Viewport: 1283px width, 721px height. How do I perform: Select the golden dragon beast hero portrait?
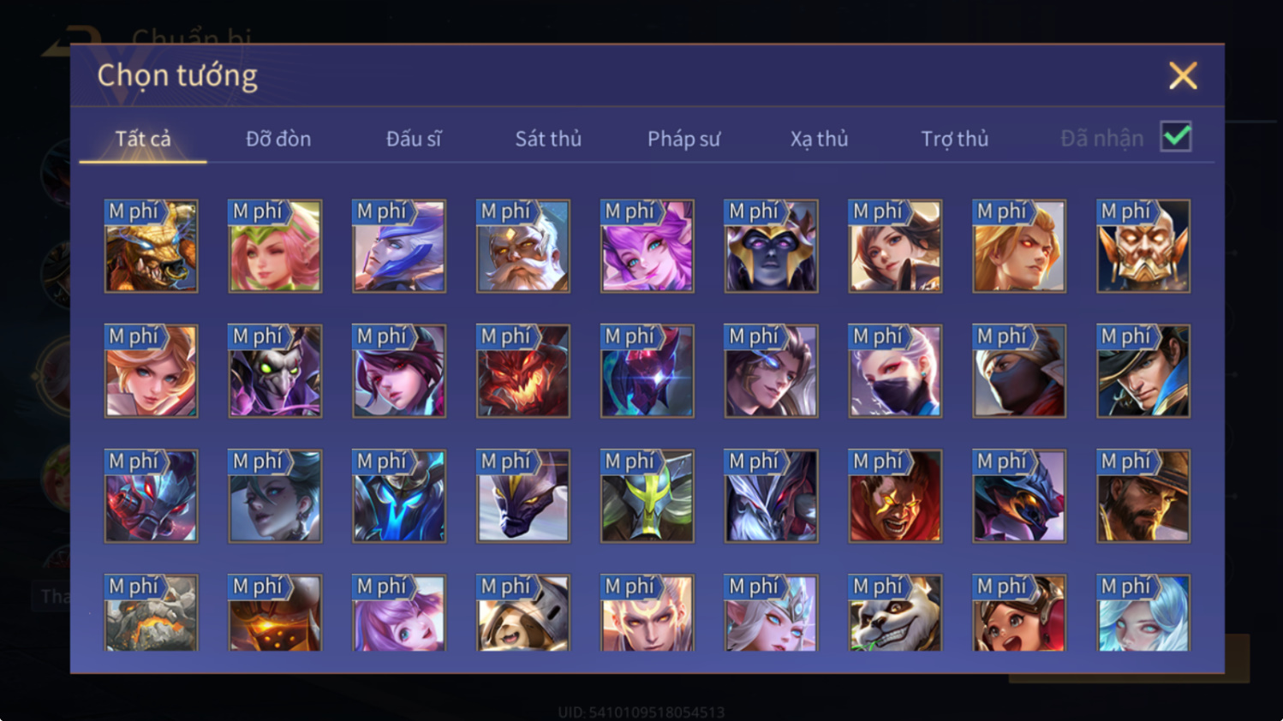tap(151, 246)
